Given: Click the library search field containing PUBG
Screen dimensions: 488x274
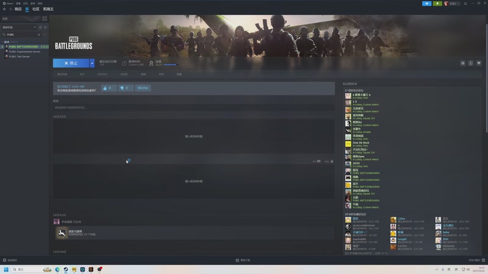Looking at the screenshot, I should [21, 35].
